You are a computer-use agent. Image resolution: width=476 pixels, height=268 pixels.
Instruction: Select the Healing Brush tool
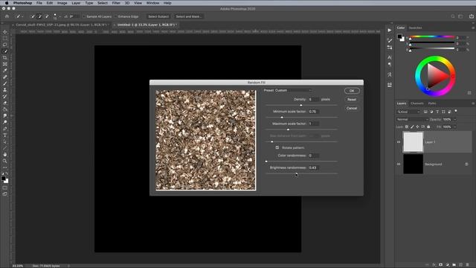tap(5, 77)
